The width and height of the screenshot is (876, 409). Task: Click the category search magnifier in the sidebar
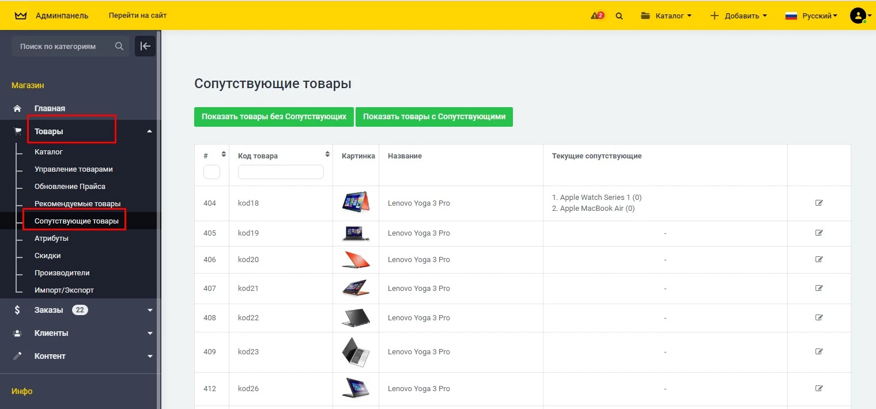click(x=119, y=46)
